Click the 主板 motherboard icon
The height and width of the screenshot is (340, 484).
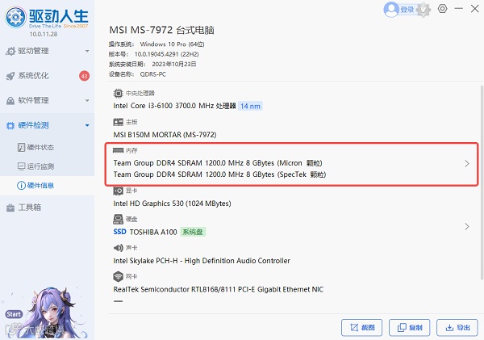118,122
